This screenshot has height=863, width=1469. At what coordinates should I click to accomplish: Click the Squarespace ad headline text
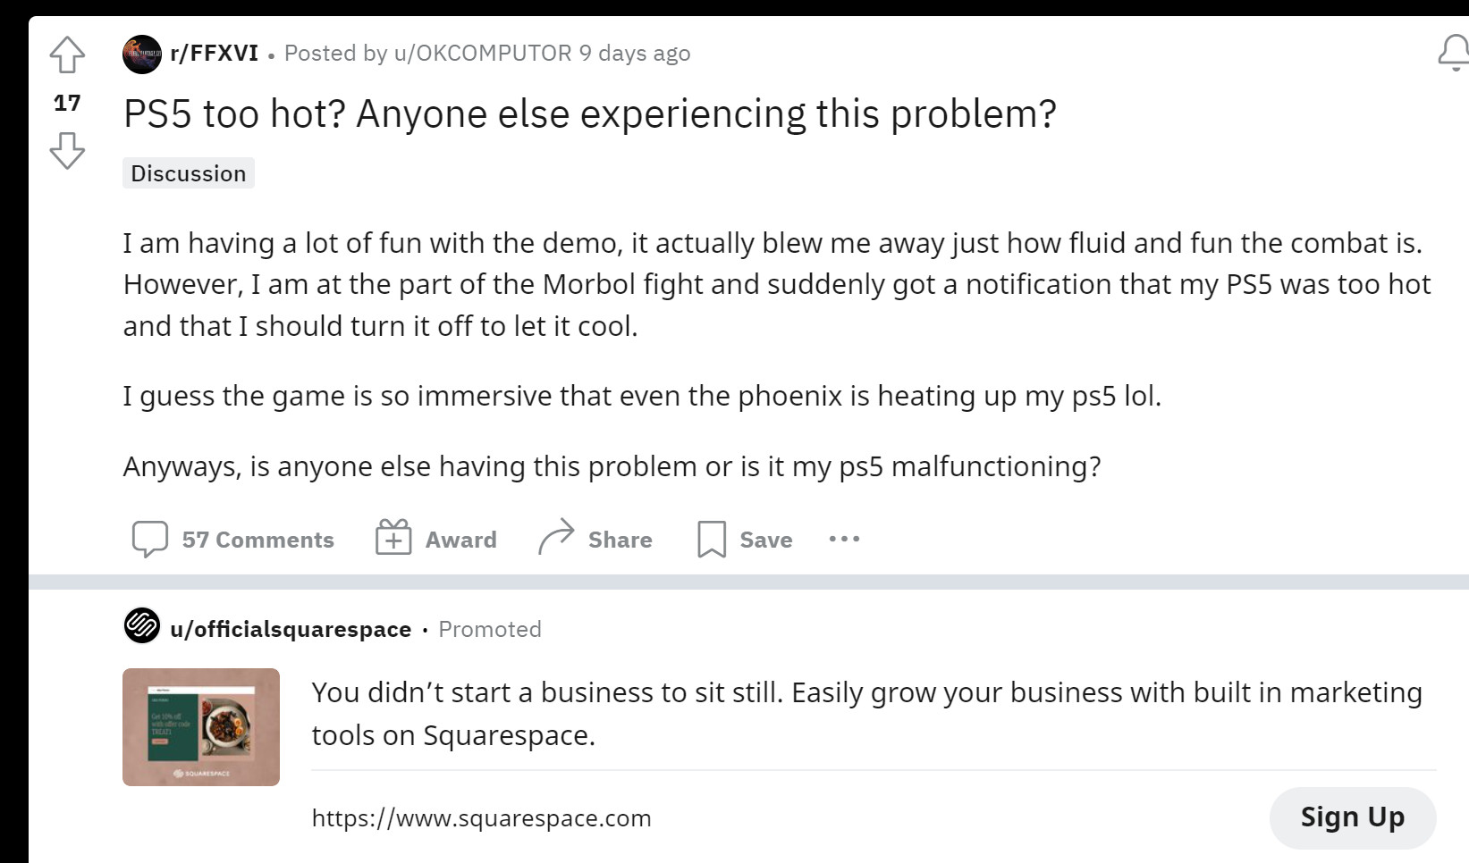(865, 713)
